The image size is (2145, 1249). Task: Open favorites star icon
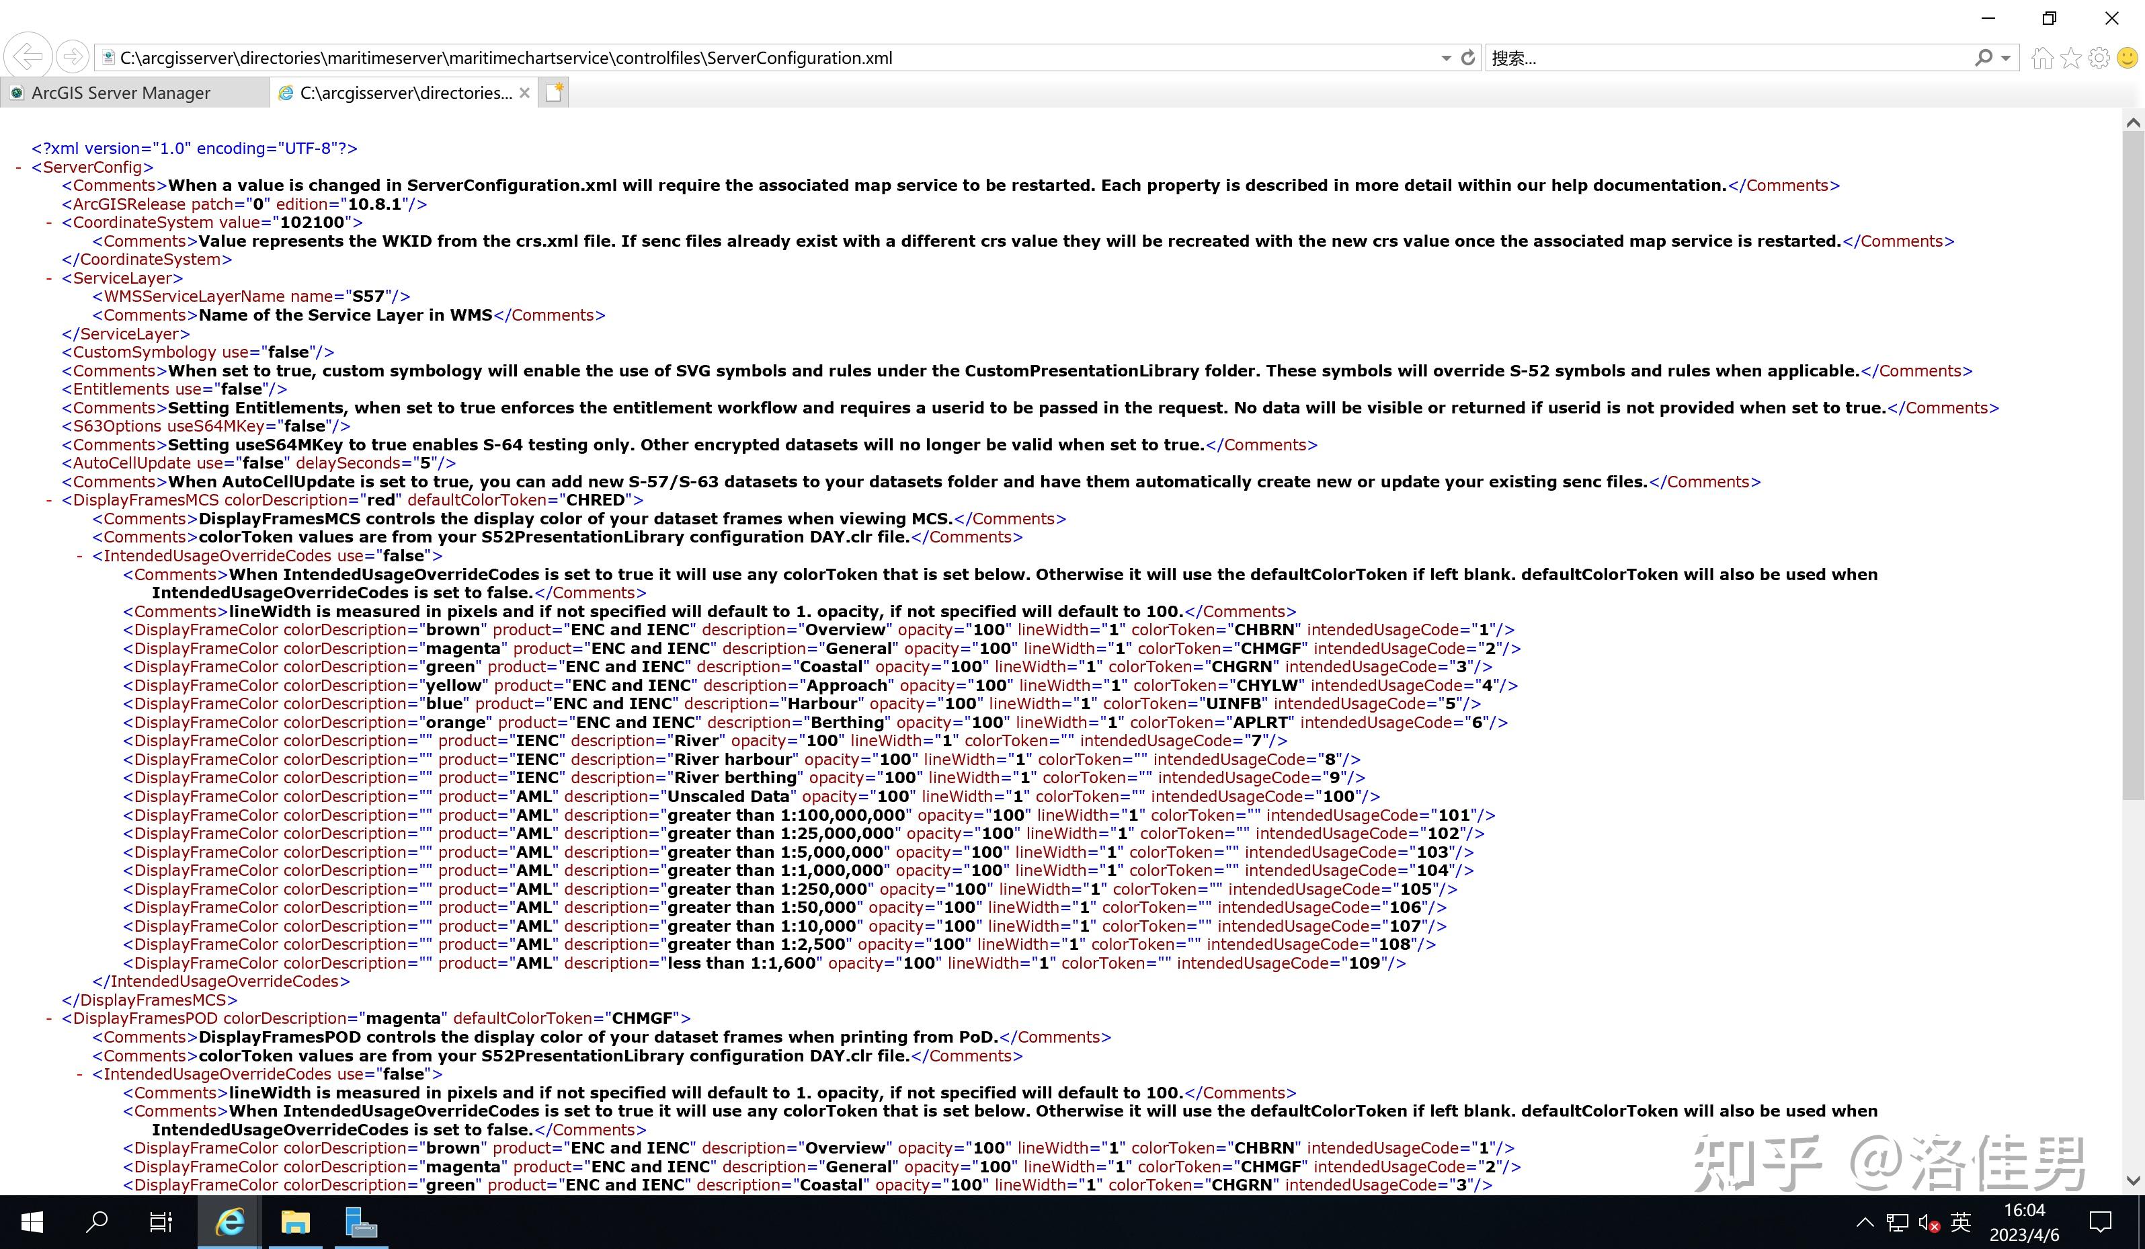coord(2071,58)
